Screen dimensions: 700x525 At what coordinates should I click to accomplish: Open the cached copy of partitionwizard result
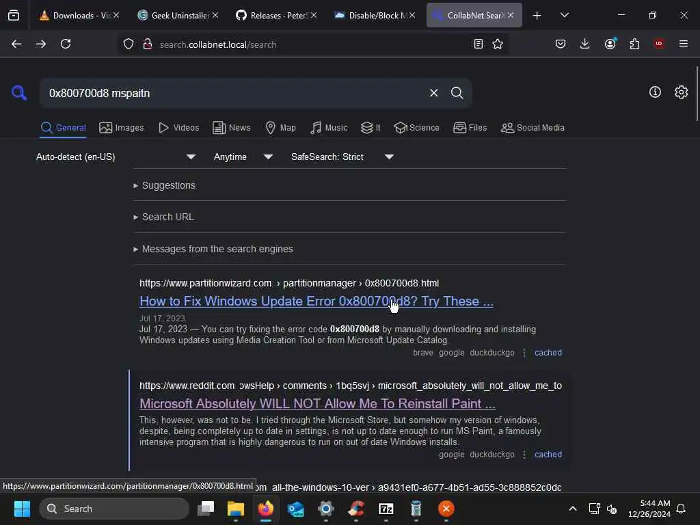click(x=548, y=353)
